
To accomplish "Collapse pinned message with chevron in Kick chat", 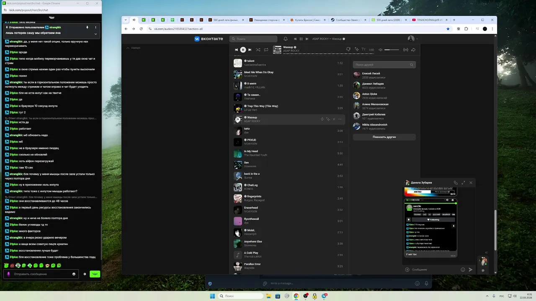I will click(95, 33).
